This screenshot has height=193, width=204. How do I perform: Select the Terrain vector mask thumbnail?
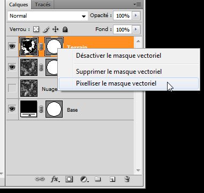[54, 47]
